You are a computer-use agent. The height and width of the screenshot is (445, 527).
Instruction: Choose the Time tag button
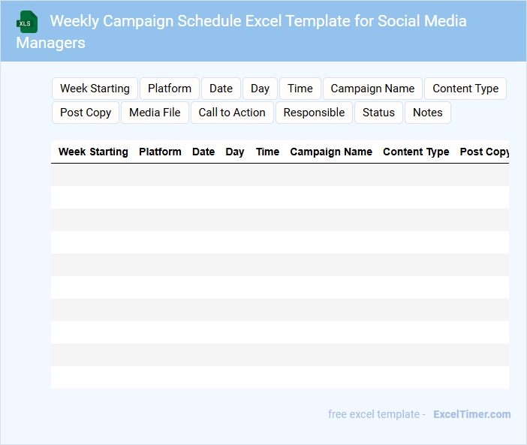pyautogui.click(x=300, y=89)
